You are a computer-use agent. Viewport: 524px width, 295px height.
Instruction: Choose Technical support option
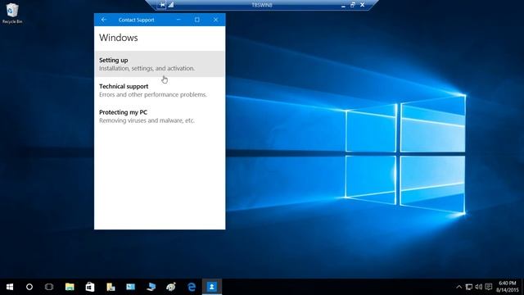point(160,90)
